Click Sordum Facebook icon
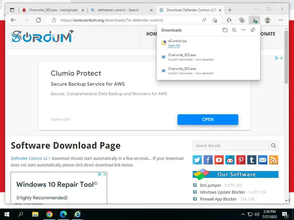The height and width of the screenshot is (220, 294). (208, 160)
